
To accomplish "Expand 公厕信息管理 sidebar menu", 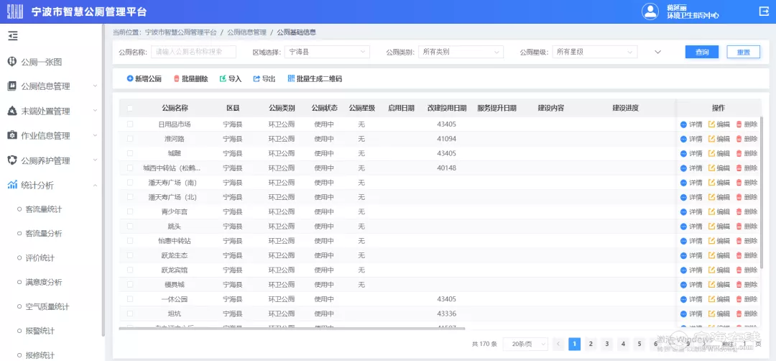I will click(52, 86).
